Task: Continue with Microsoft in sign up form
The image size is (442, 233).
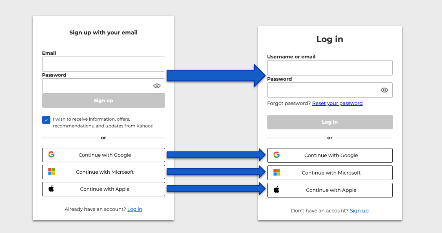Action: (103, 172)
